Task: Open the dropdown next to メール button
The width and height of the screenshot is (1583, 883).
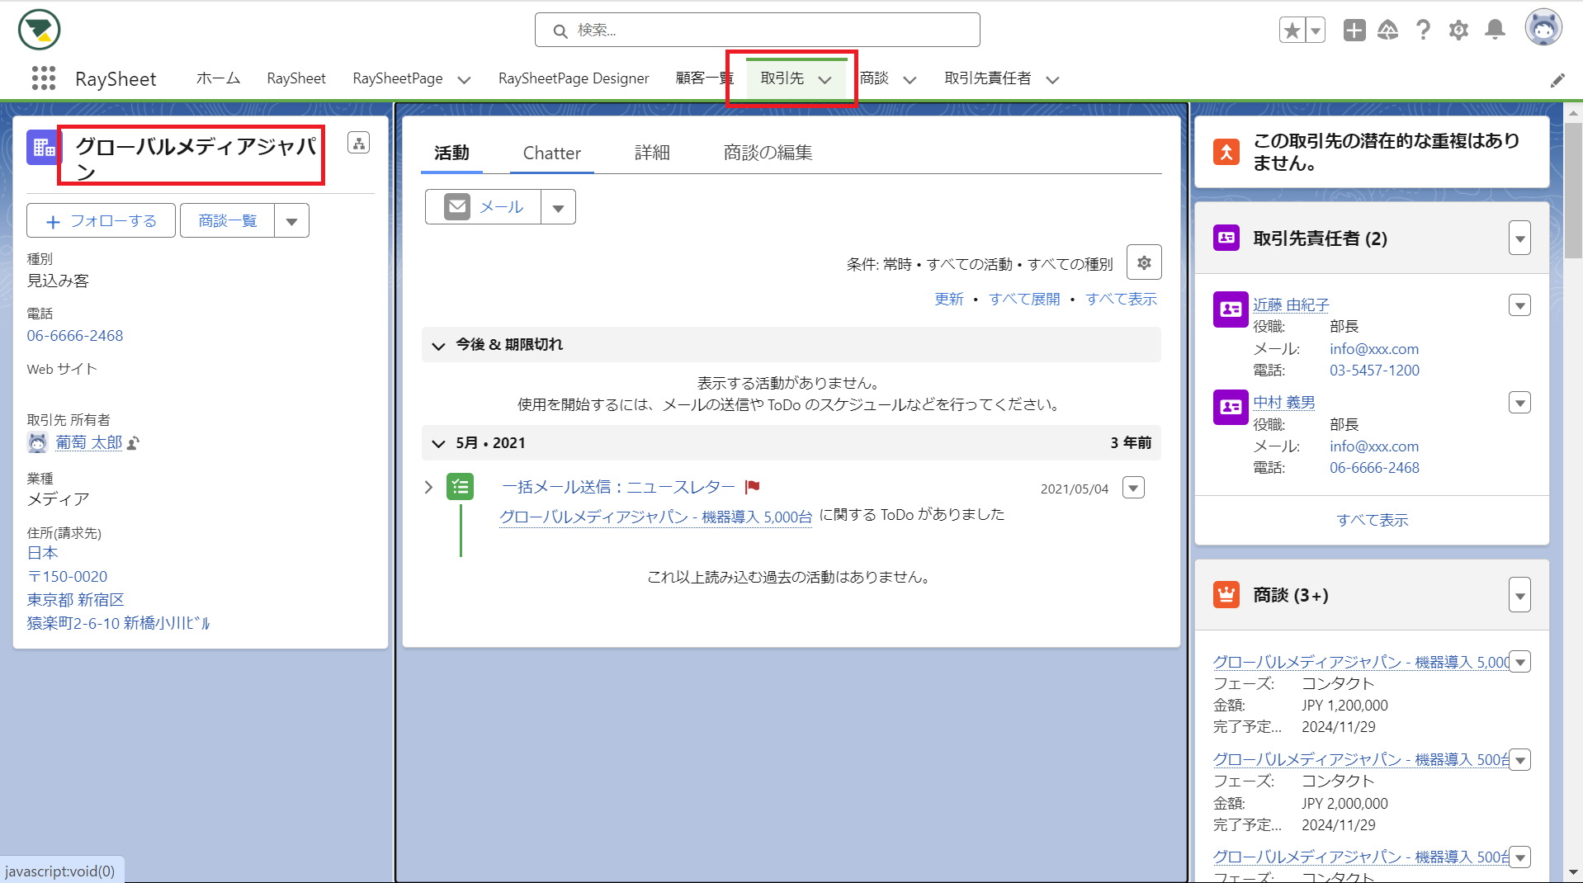Action: tap(558, 207)
